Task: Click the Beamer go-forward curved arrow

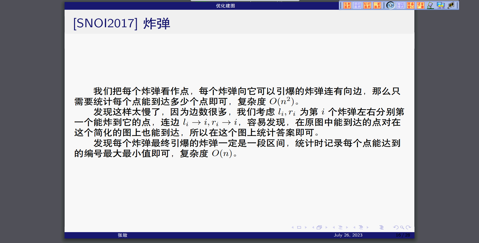Action: (408, 227)
